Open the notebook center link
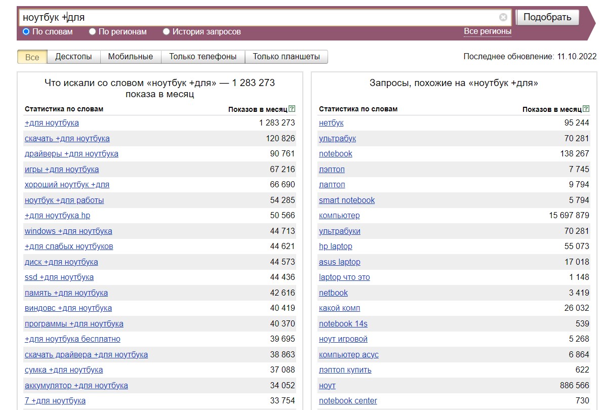The width and height of the screenshot is (604, 410). click(x=348, y=401)
